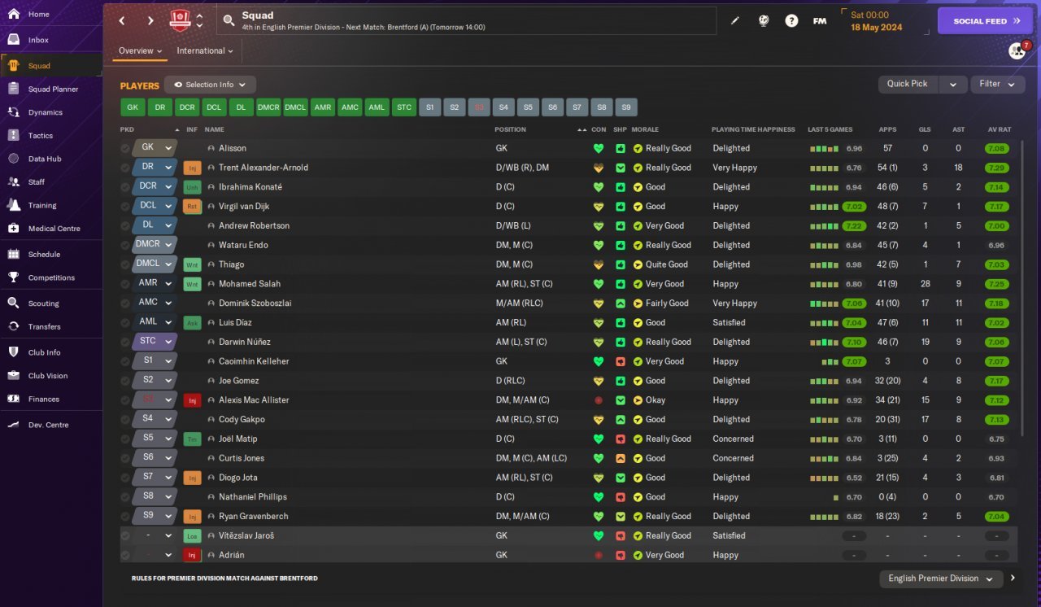The image size is (1041, 607).
Task: Open Vítězslav Jaroš's player profile
Action: tap(246, 535)
